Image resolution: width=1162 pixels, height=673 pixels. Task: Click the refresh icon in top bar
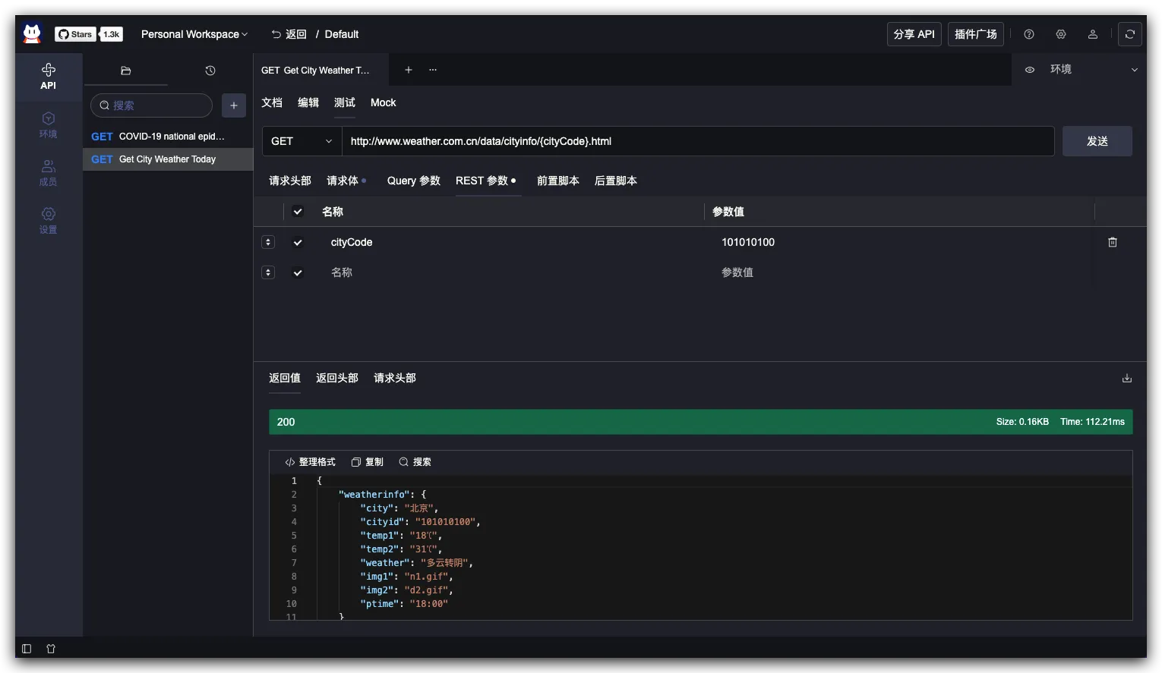1130,34
